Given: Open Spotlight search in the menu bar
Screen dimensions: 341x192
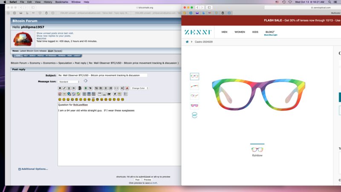Looking at the screenshot, I should [329, 2].
